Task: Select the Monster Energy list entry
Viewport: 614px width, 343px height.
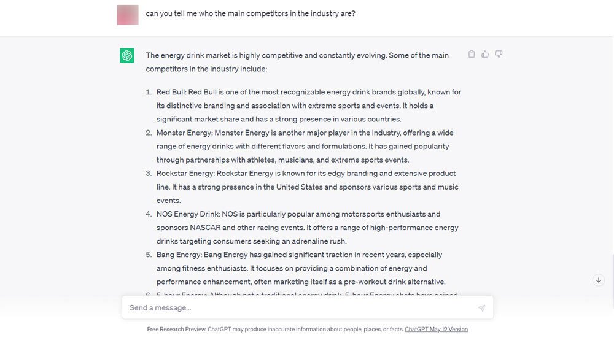Action: pyautogui.click(x=305, y=146)
